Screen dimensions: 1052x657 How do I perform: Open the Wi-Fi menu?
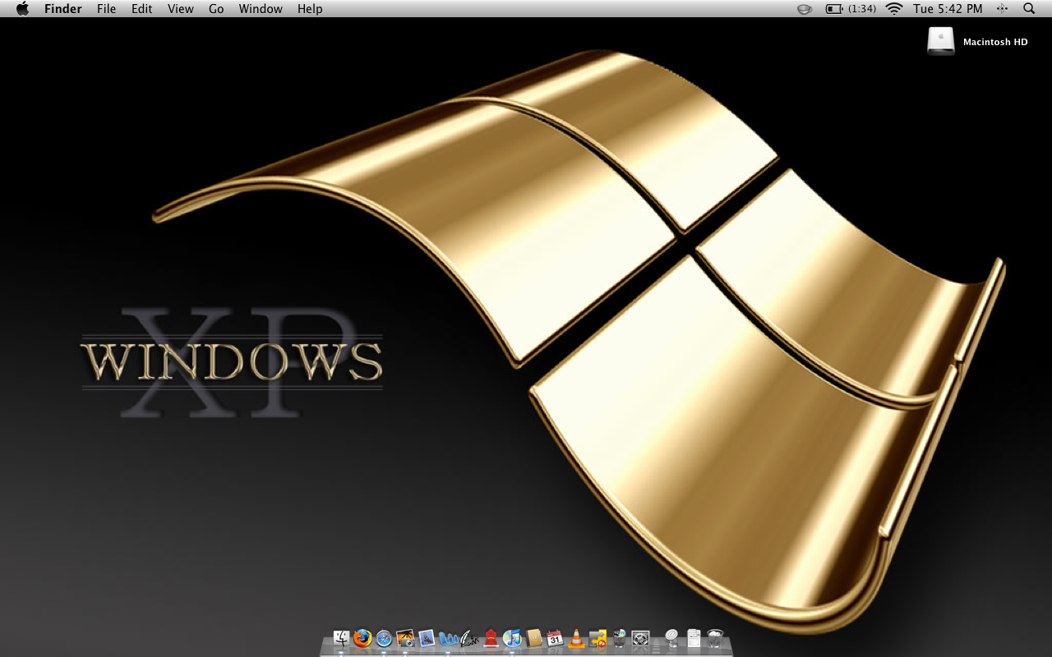pyautogui.click(x=894, y=9)
